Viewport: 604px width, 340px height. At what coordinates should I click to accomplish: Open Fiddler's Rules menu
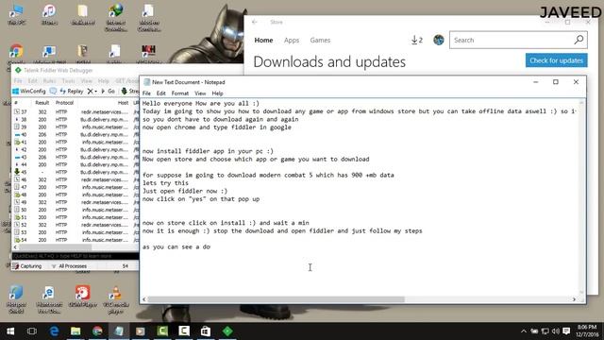click(49, 81)
